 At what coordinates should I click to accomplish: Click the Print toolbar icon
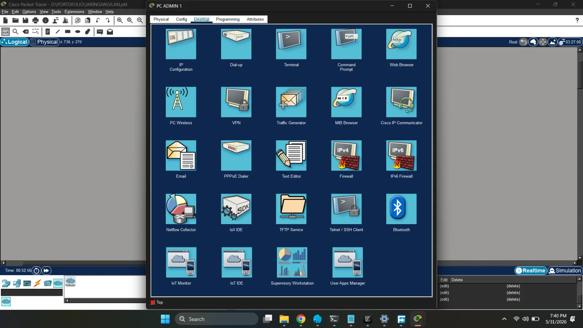pyautogui.click(x=35, y=20)
